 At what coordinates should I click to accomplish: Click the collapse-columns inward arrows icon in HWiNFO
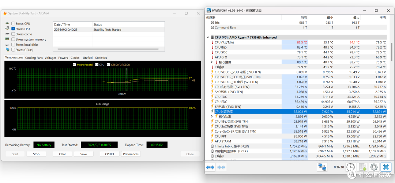coord(221,167)
